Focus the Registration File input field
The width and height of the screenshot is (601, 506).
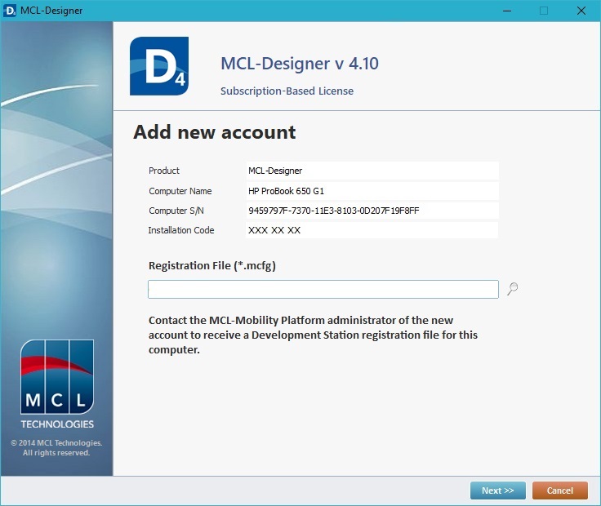[323, 289]
